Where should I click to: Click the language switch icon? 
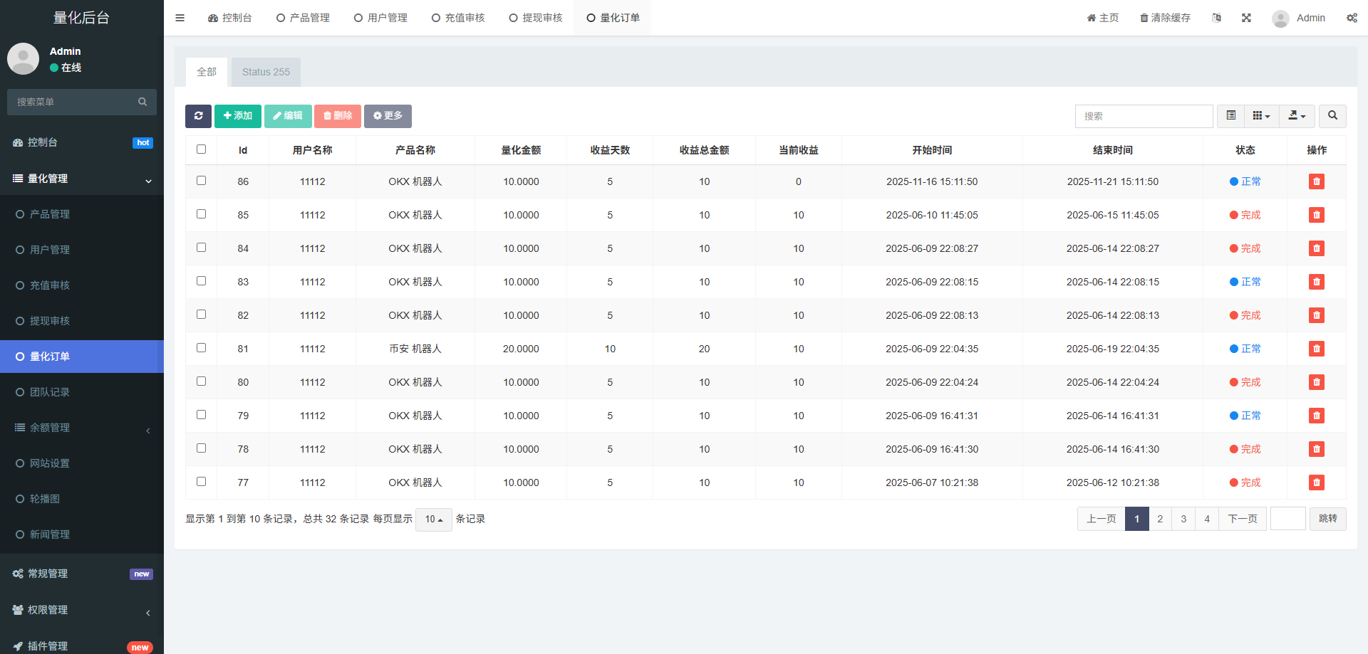(1216, 18)
